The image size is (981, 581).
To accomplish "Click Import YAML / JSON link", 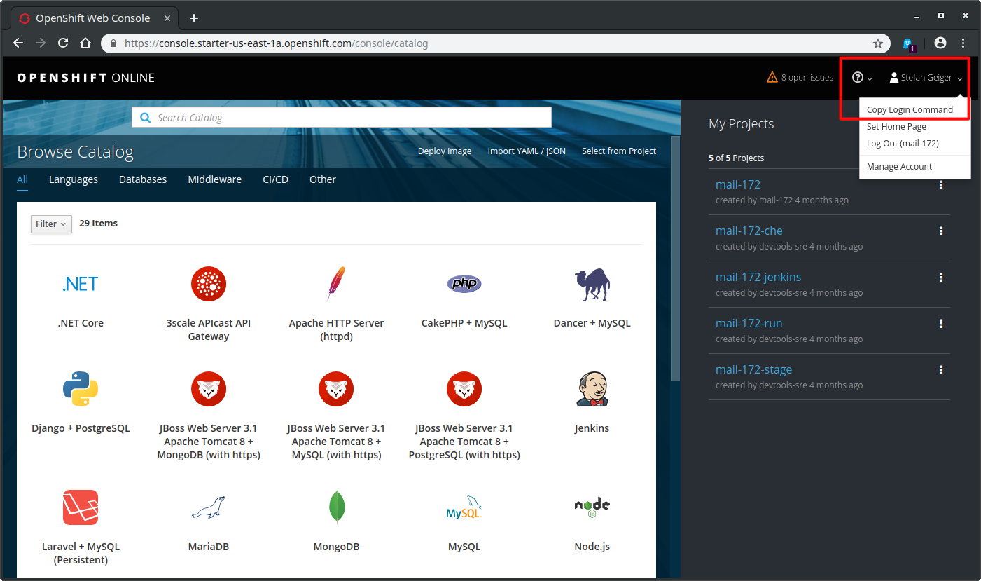I will coord(527,151).
